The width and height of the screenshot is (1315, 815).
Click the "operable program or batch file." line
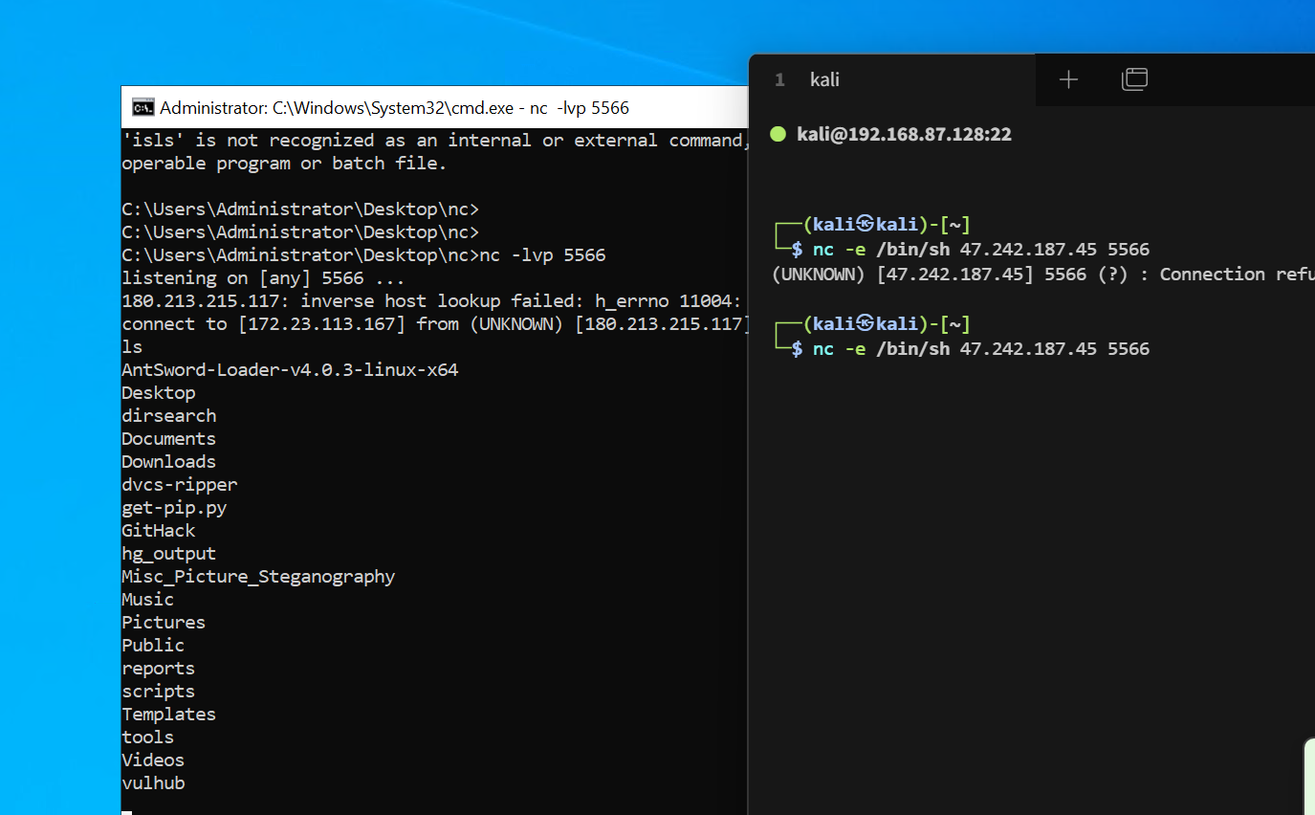pos(284,164)
